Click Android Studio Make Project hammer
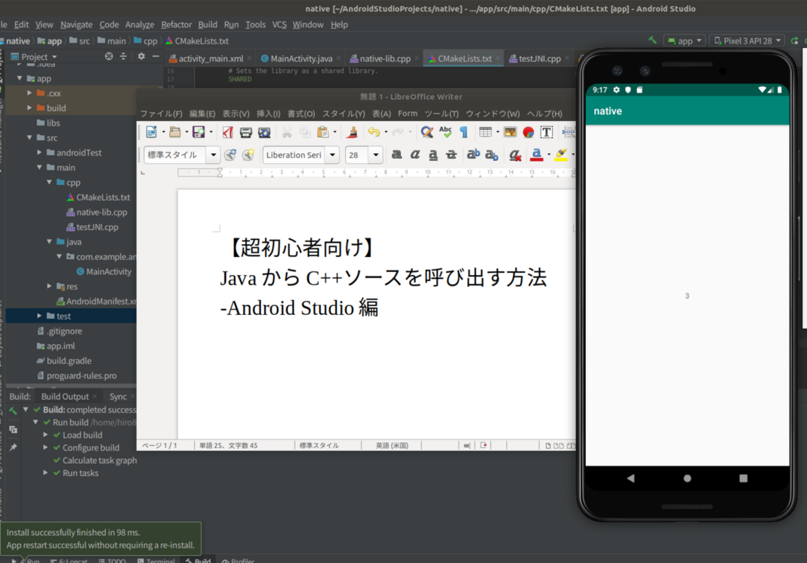 [x=652, y=40]
